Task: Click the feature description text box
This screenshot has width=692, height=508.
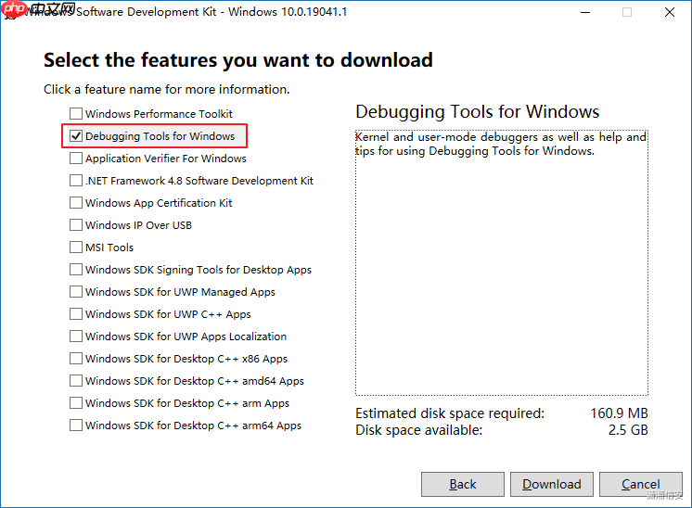Action: click(502, 263)
